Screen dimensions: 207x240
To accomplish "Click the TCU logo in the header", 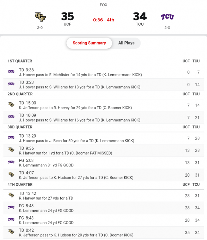I will [167, 17].
